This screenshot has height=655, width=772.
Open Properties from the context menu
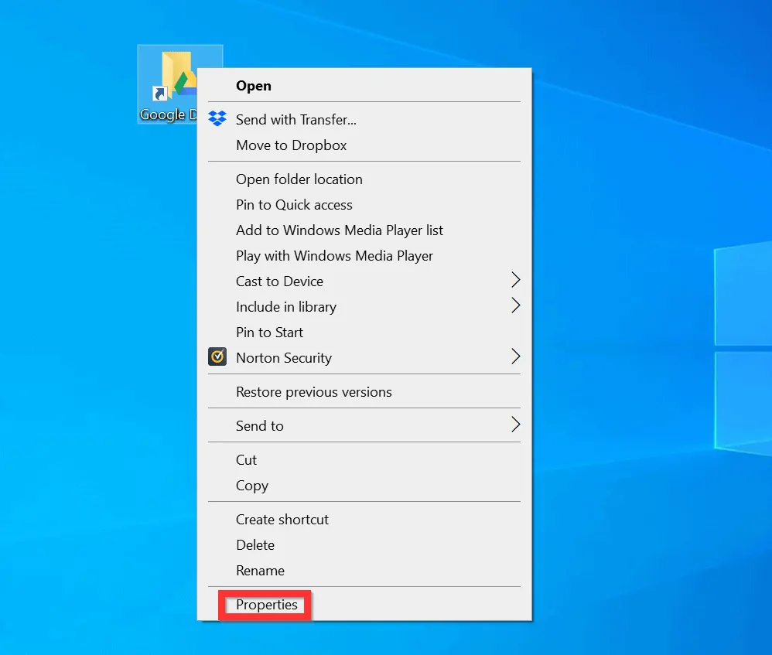coord(266,605)
